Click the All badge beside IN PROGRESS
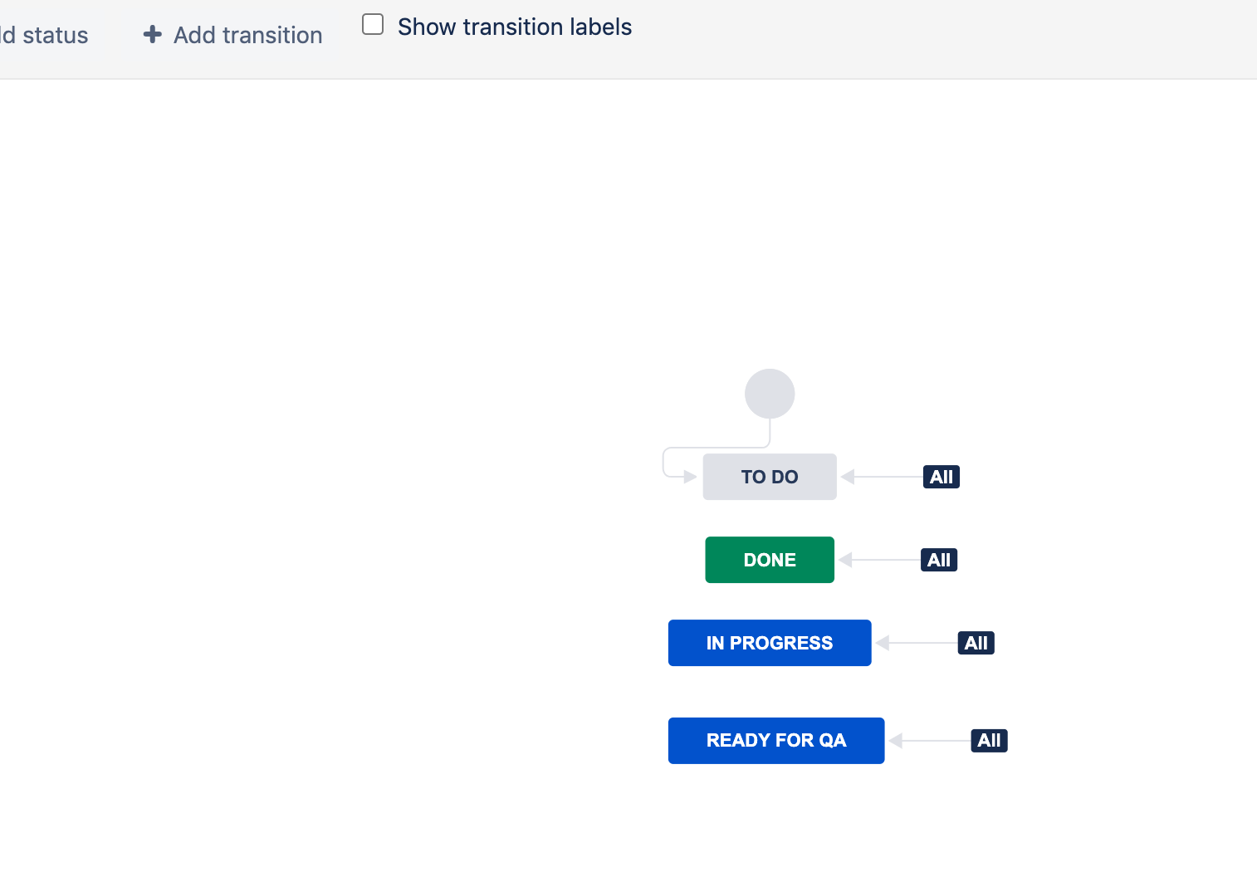 click(x=976, y=643)
